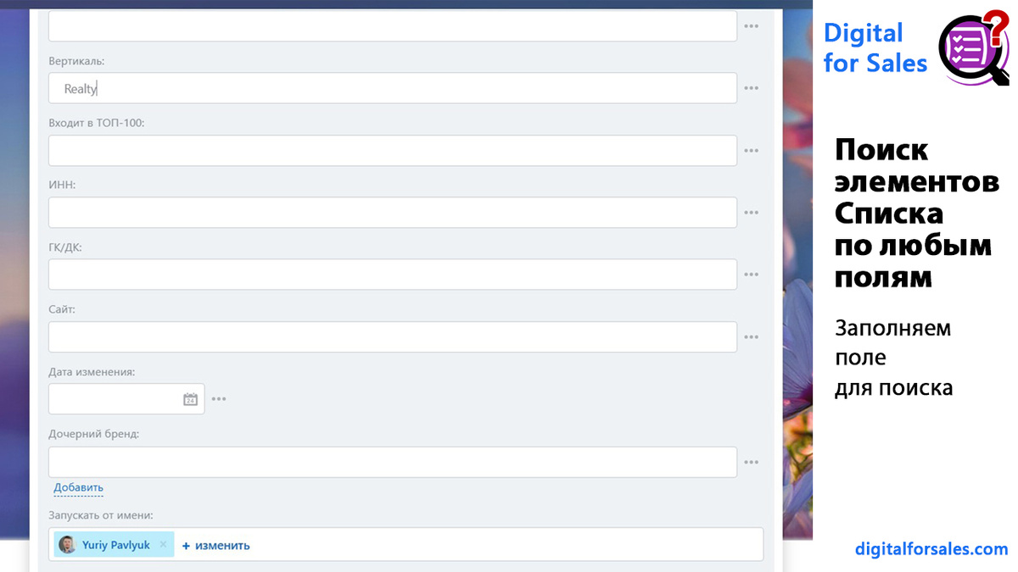This screenshot has height=572, width=1018.
Task: Click the Yuriy Pavlyuk name tag
Action: pyautogui.click(x=114, y=545)
